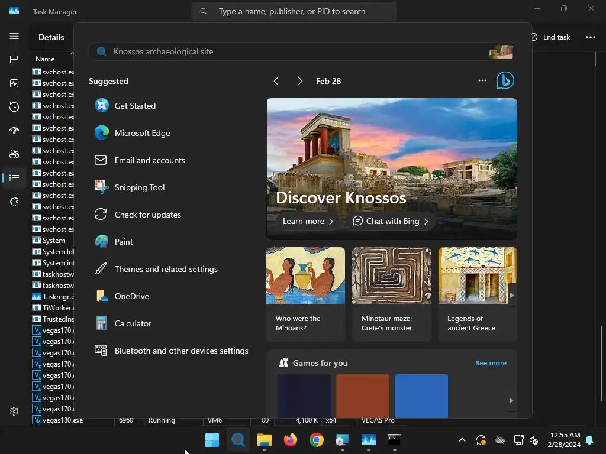Launch Firefox from the taskbar
Image resolution: width=606 pixels, height=454 pixels.
(290, 440)
